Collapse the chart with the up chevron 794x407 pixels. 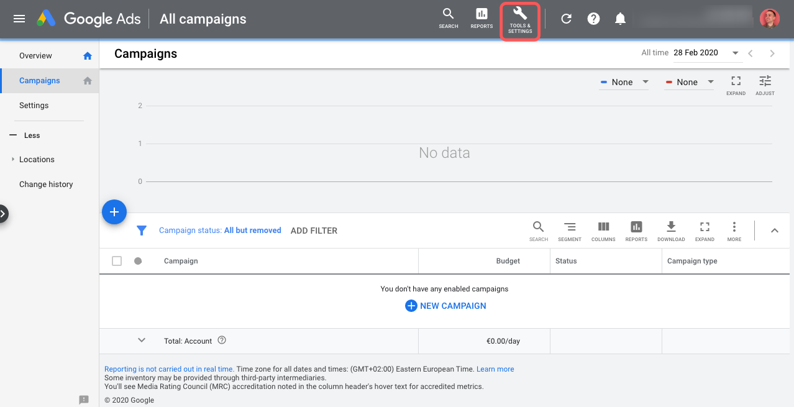(x=775, y=231)
